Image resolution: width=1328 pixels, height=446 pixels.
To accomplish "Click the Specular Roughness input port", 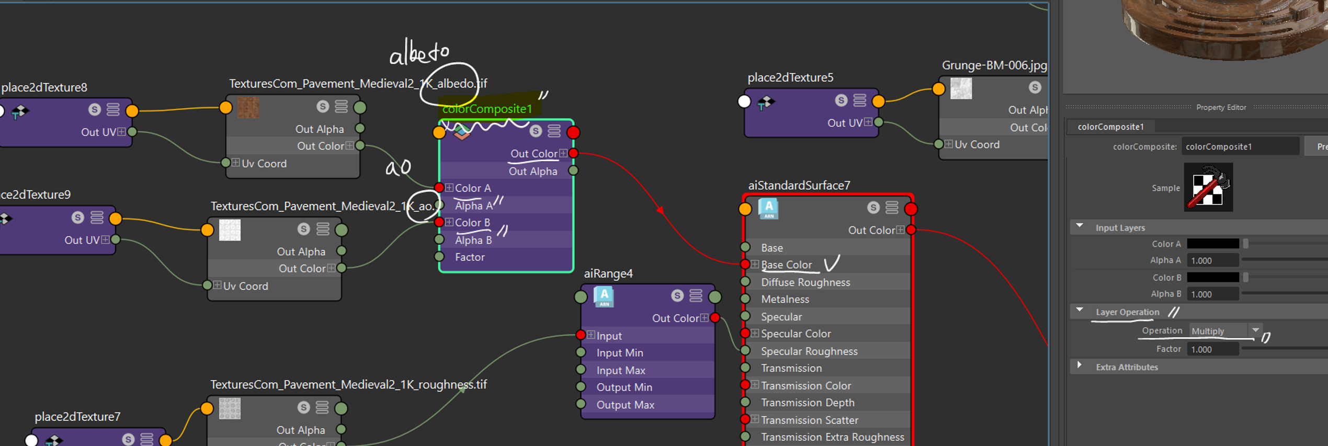I will (745, 351).
